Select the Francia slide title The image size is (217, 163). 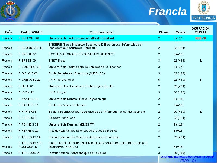168,11
